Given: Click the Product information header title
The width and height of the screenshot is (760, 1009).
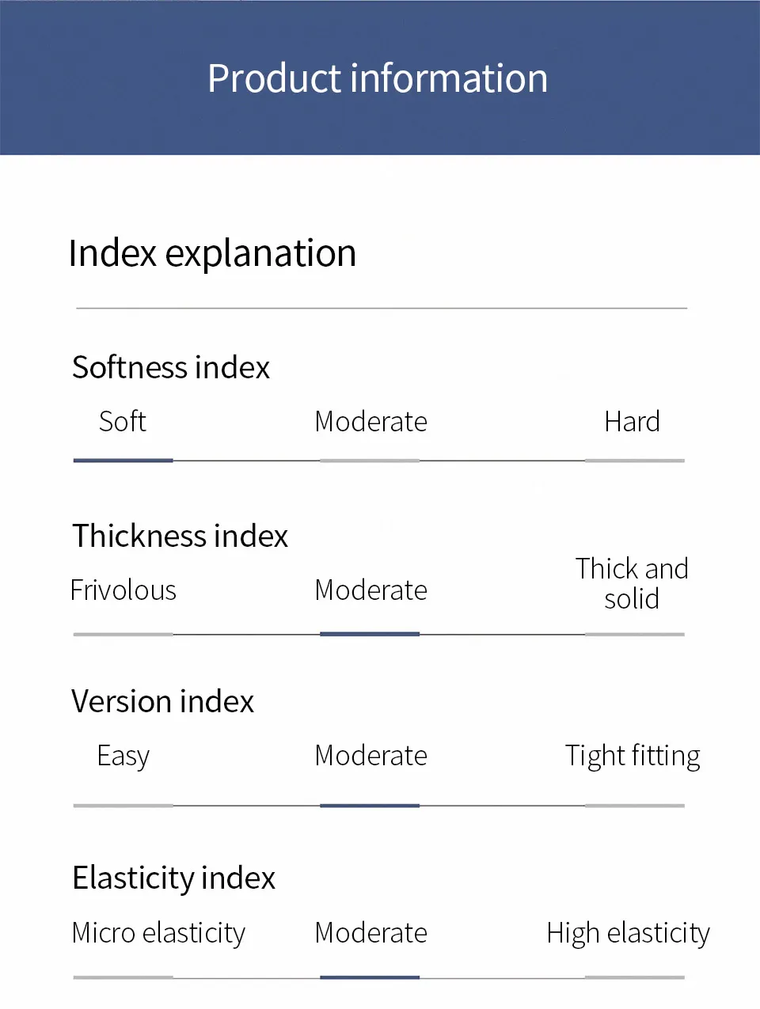Looking at the screenshot, I should coord(378,78).
